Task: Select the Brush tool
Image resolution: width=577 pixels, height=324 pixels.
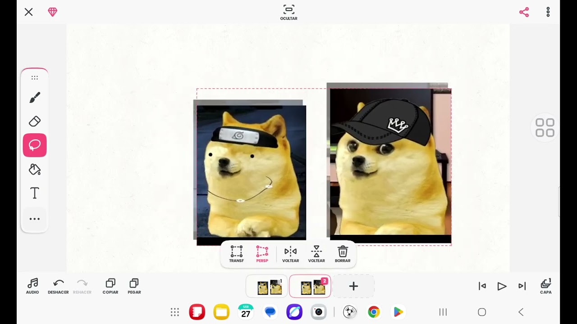Action: pos(35,97)
